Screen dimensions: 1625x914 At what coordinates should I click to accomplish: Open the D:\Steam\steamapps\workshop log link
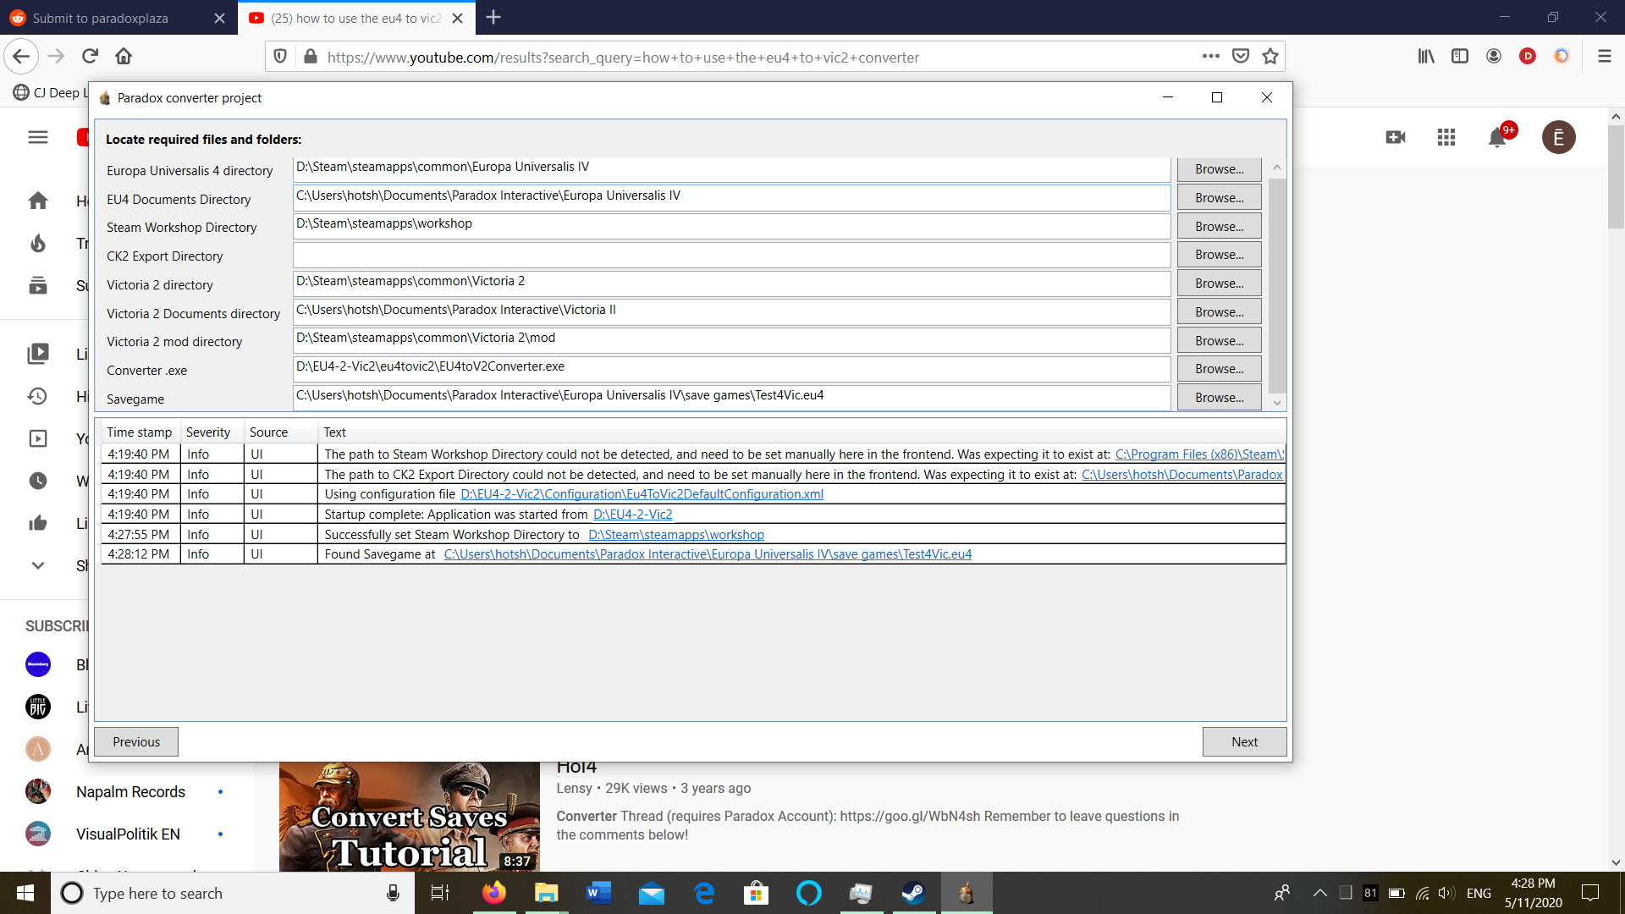click(676, 535)
